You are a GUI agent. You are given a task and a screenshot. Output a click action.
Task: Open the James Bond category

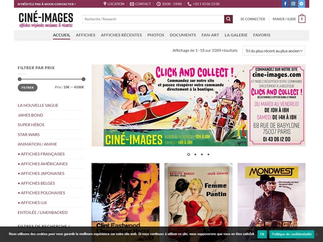tap(30, 115)
